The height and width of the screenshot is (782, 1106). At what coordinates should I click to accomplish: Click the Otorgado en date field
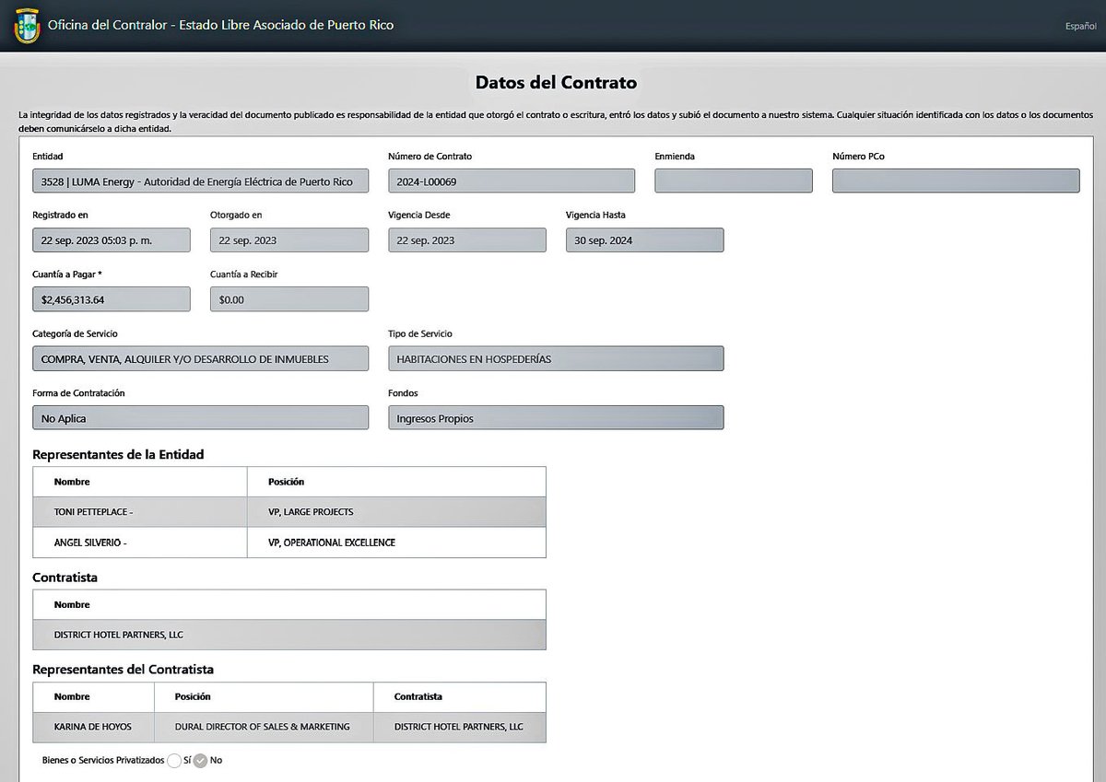[x=289, y=240]
